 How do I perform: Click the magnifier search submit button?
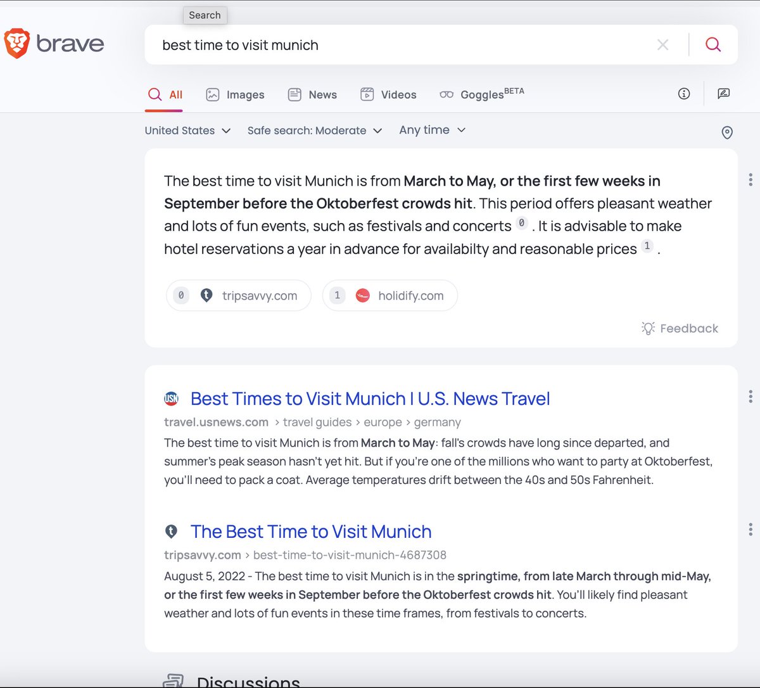pos(713,44)
